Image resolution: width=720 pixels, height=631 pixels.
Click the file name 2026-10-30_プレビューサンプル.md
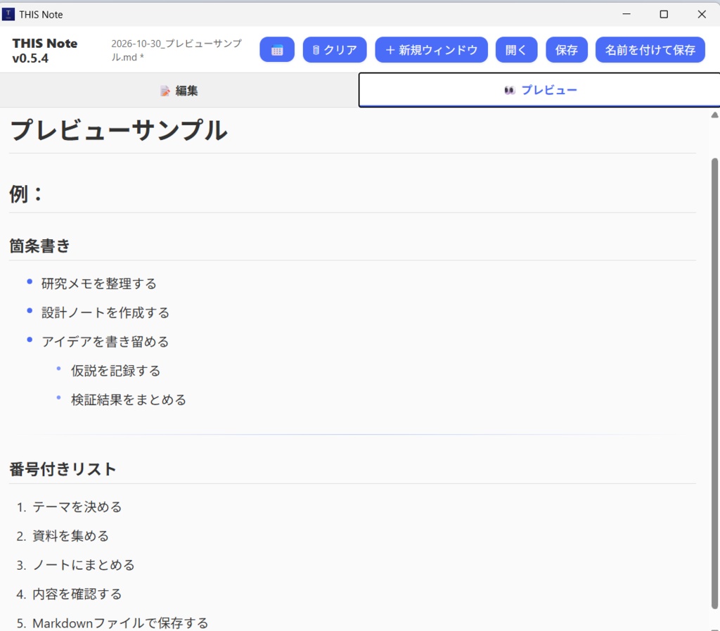[176, 50]
